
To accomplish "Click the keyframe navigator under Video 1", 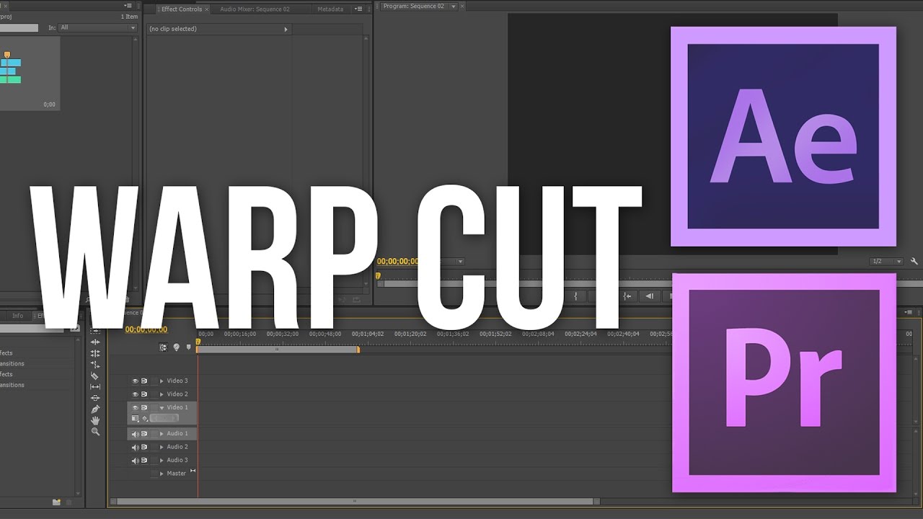I will 166,418.
